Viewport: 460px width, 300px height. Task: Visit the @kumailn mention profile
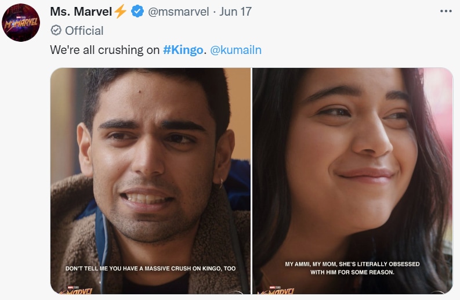point(235,50)
